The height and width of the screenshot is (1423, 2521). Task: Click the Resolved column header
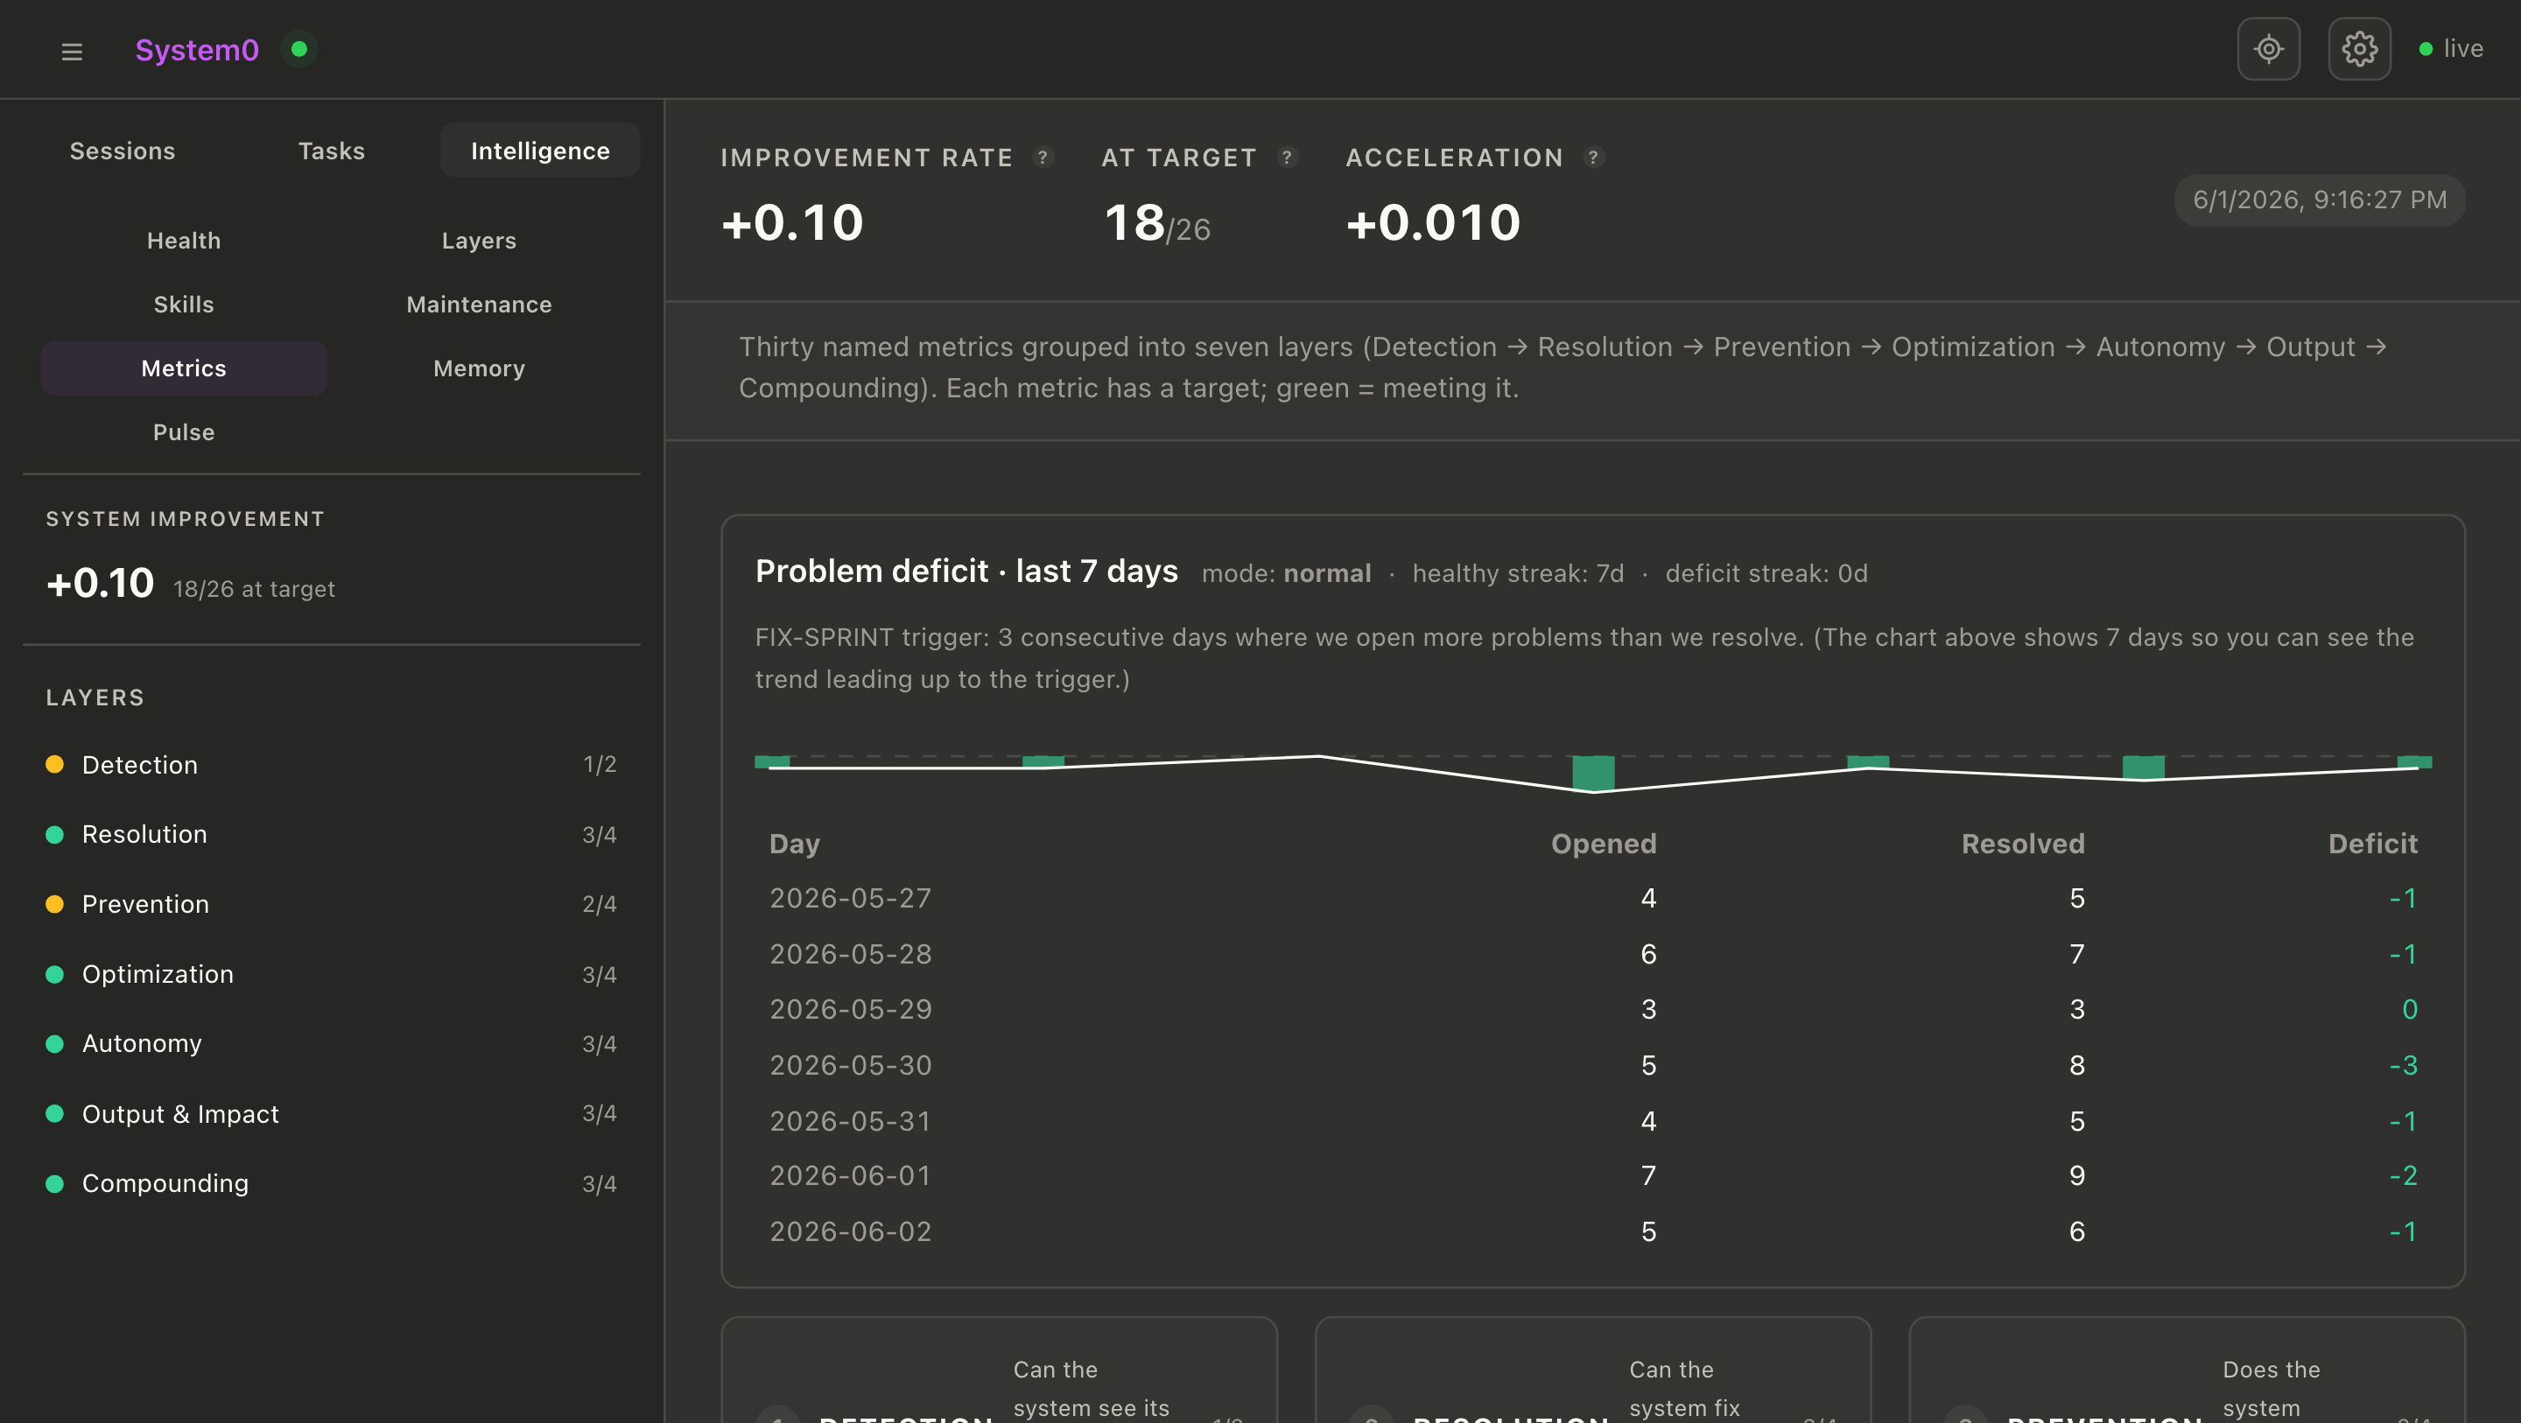[2023, 844]
